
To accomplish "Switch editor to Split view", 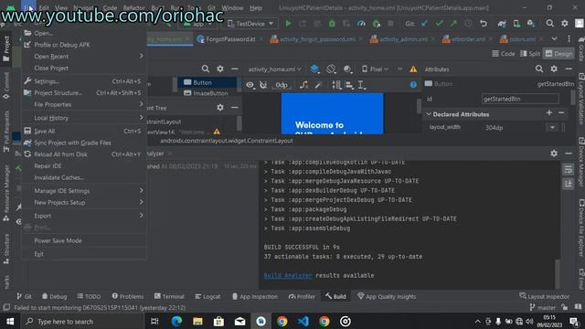I will tap(530, 54).
